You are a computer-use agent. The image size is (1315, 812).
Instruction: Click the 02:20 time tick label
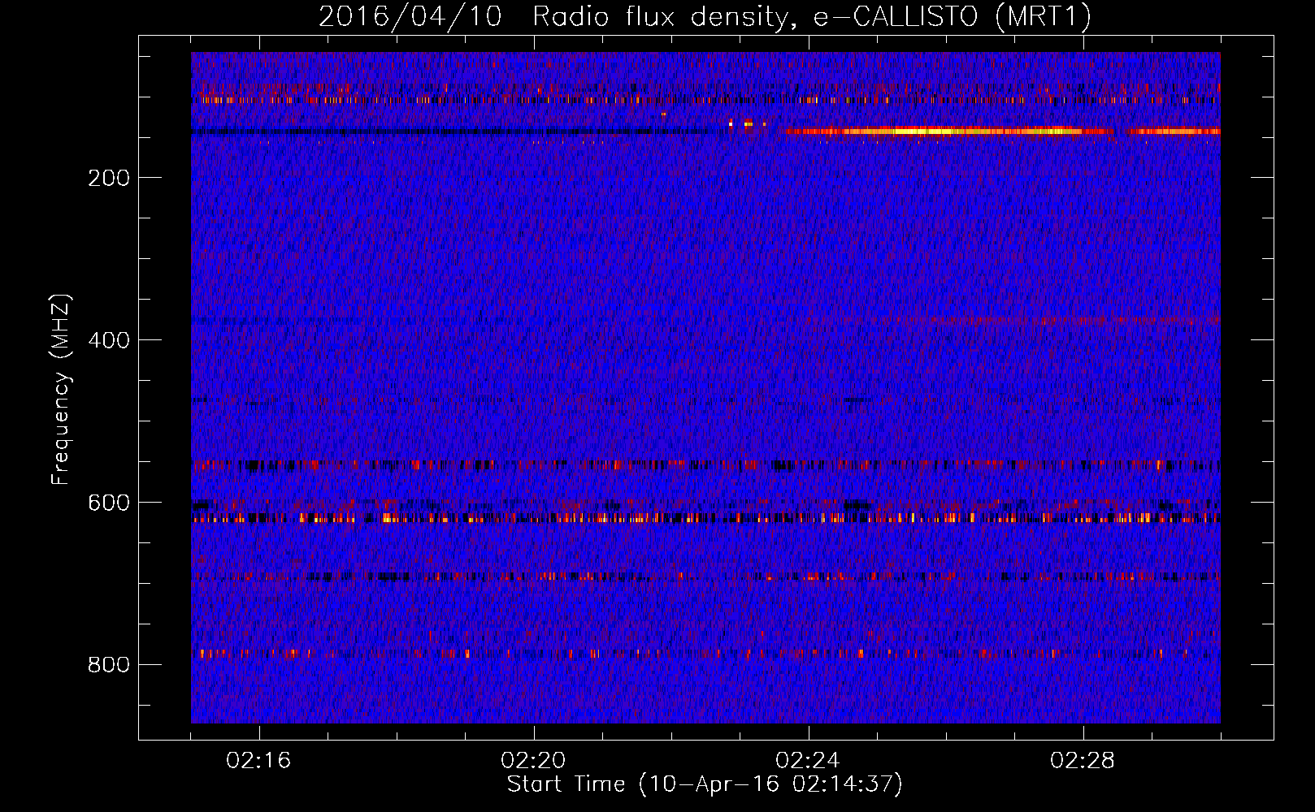coord(533,761)
